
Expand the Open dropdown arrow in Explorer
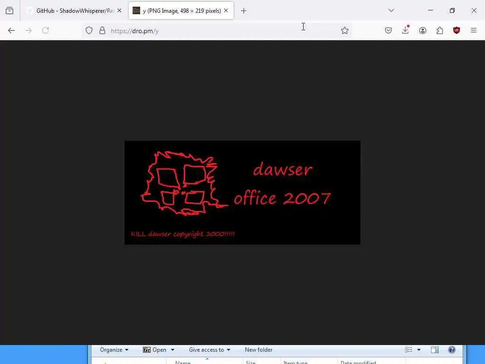pos(172,350)
